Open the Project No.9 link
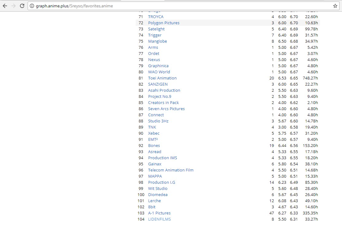This screenshot has height=227, width=342. pyautogui.click(x=160, y=96)
